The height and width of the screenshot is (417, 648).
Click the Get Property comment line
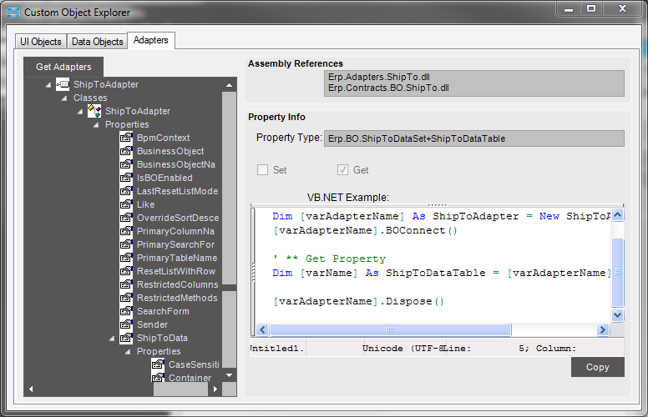(x=329, y=259)
